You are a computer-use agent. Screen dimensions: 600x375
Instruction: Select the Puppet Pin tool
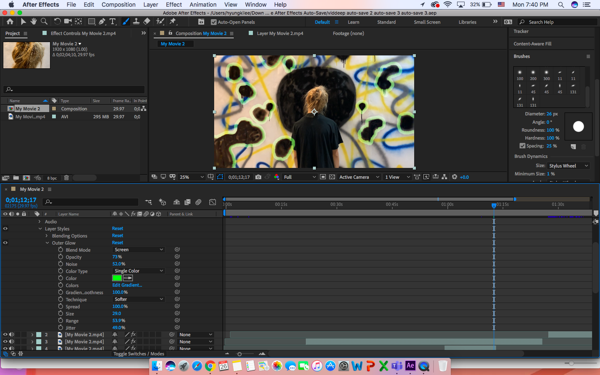[172, 21]
